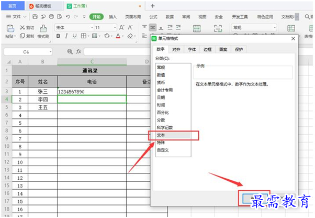Open the Name Box C4 dropdown arrow
Viewport: 315px width, 218px height.
click(50, 52)
